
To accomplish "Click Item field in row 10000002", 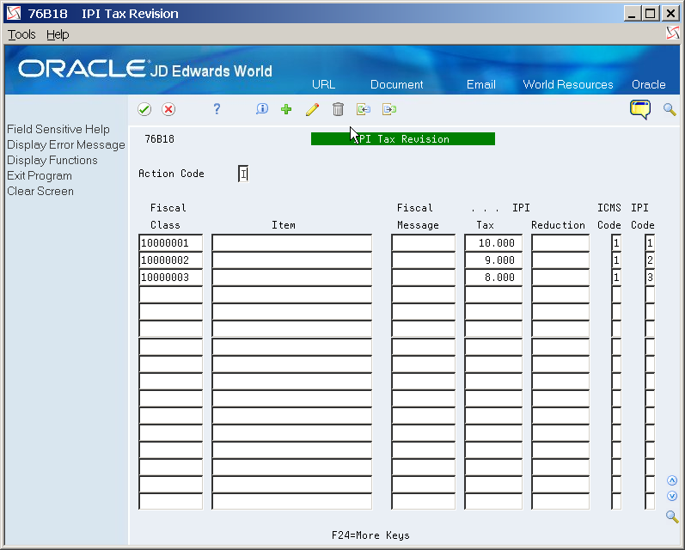I will [292, 260].
